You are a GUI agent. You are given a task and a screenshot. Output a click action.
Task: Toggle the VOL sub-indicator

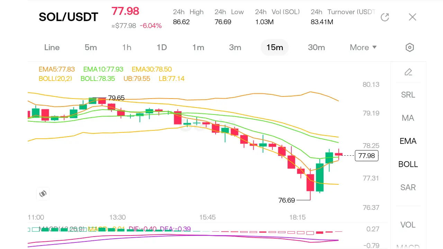tap(408, 225)
